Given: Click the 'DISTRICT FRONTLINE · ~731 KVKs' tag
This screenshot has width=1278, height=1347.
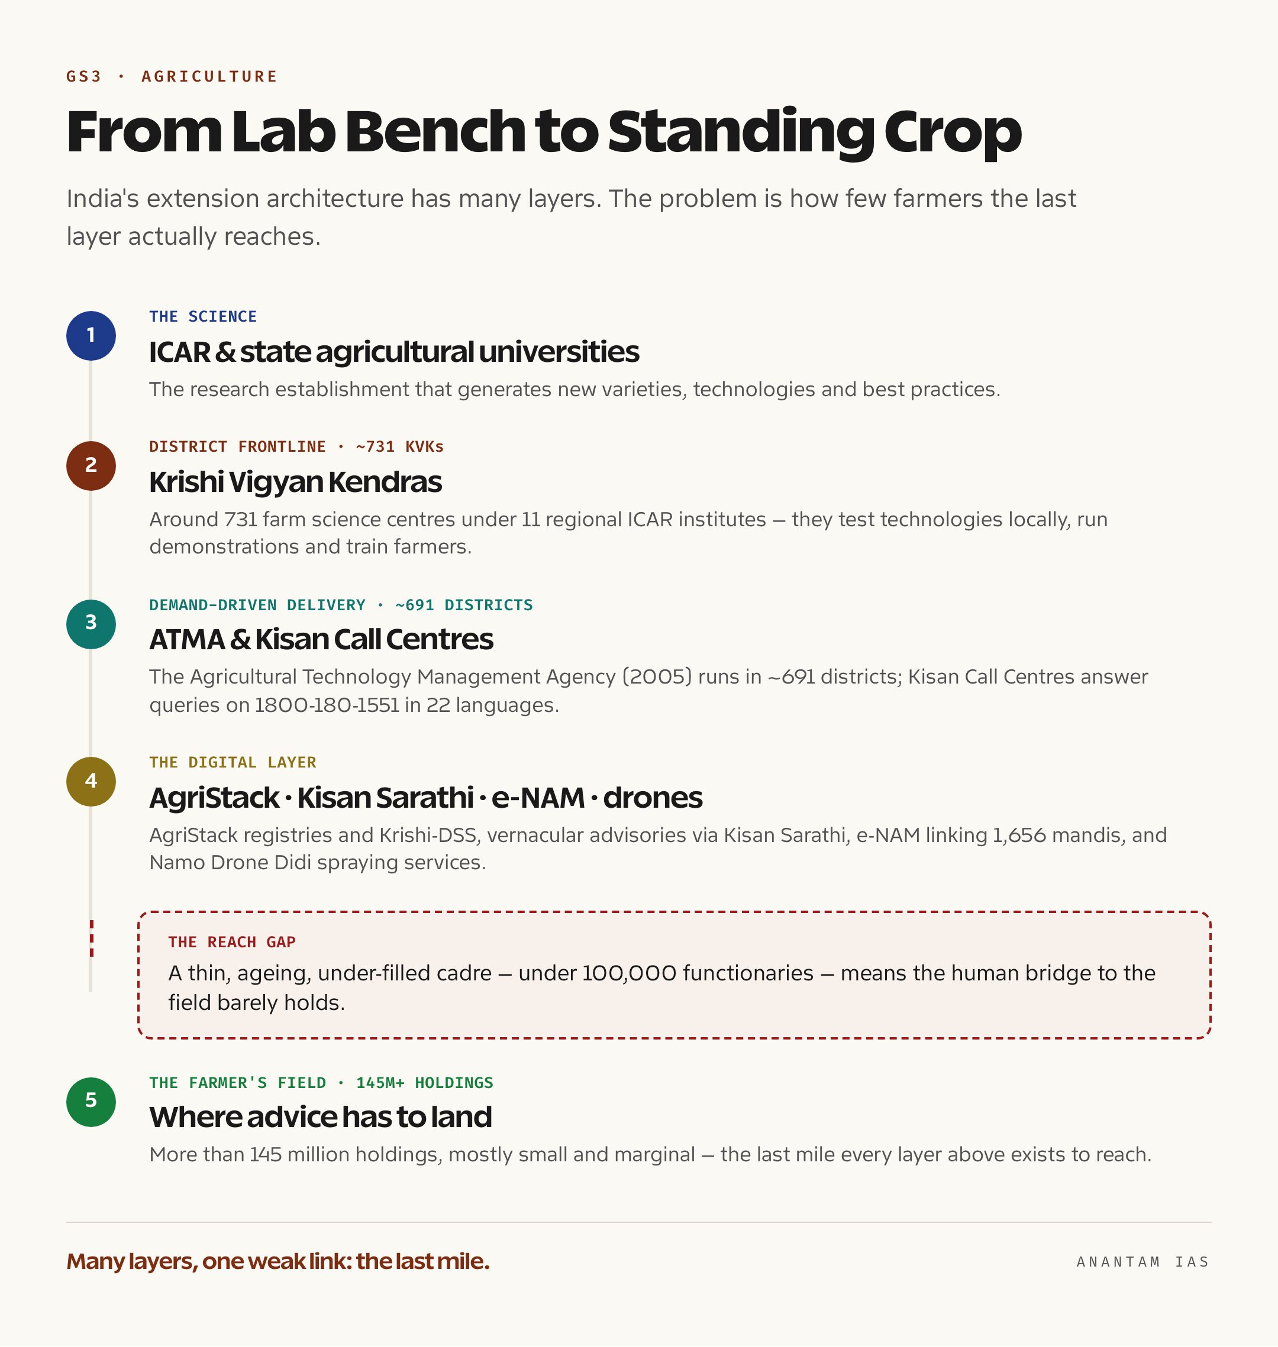Looking at the screenshot, I should point(296,446).
